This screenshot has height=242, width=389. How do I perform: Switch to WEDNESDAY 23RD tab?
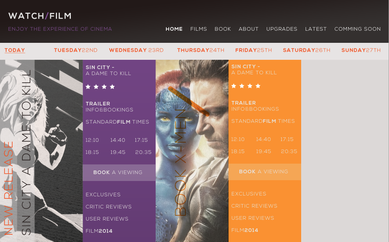click(x=136, y=50)
